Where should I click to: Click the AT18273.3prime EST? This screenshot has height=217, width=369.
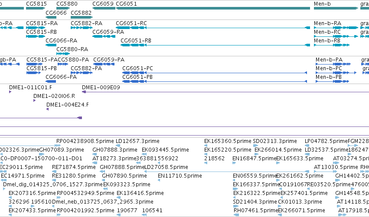[x=95, y=163]
